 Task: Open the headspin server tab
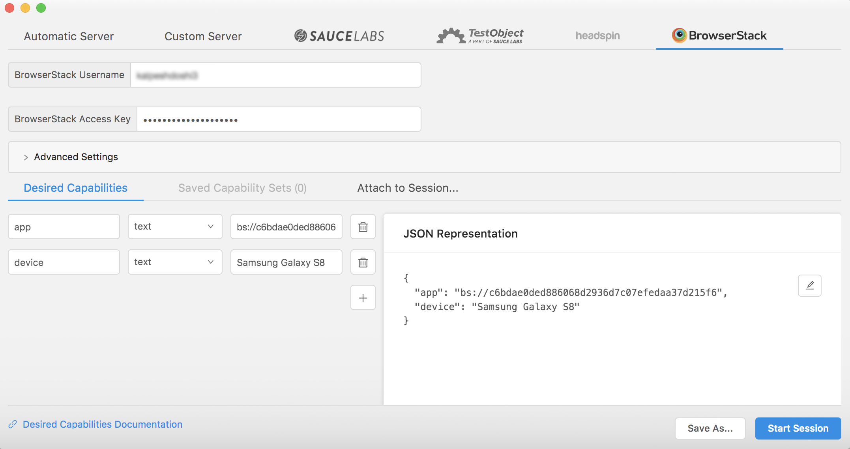point(597,36)
